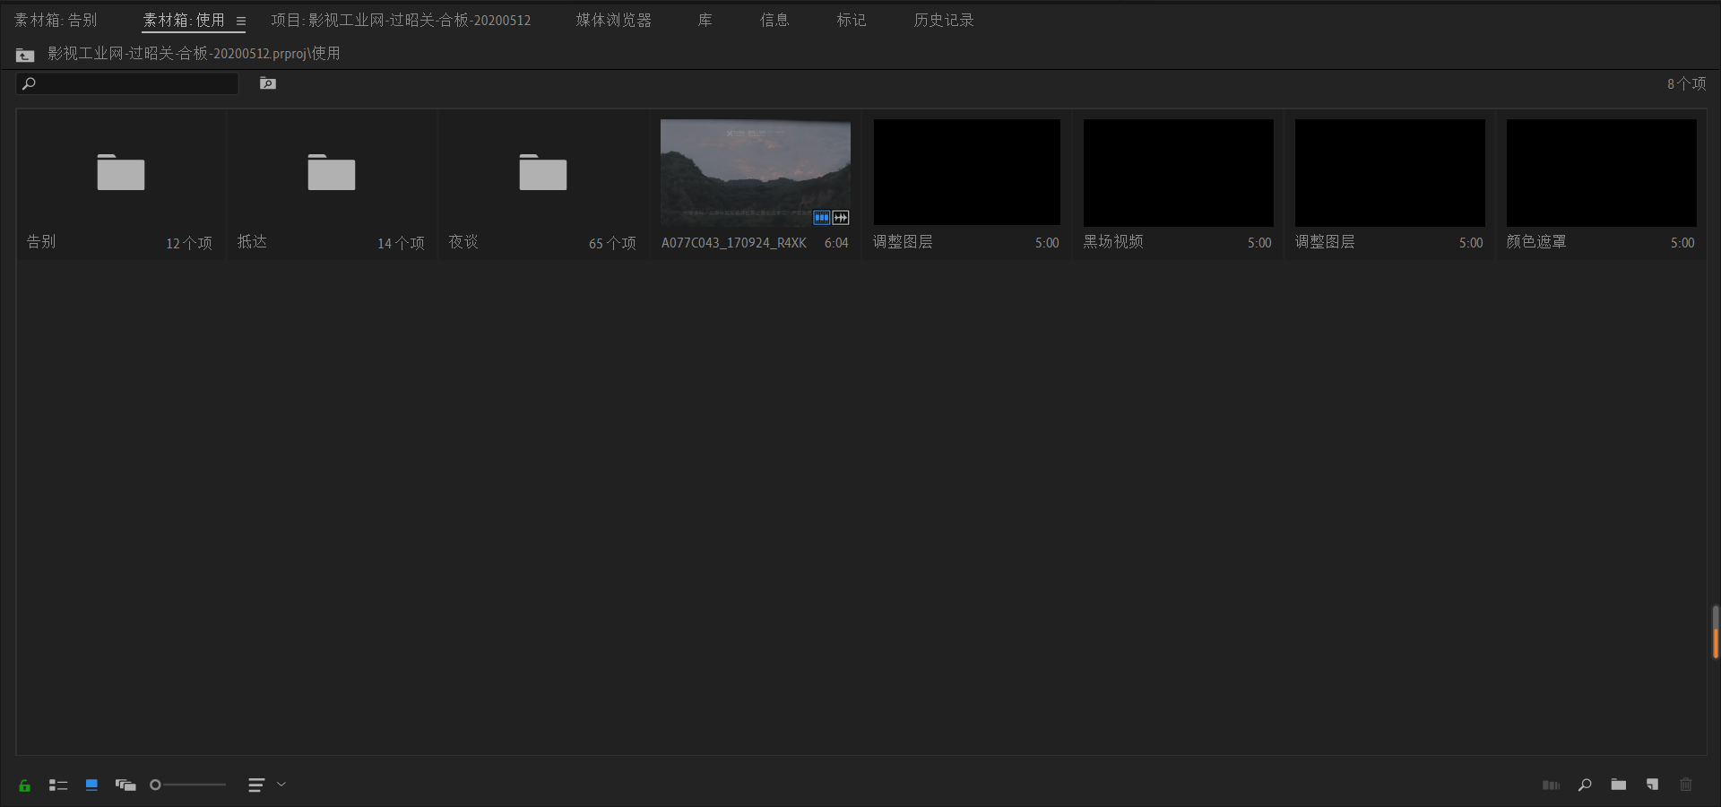
Task: Create a new bin with folder icon
Action: [1619, 785]
